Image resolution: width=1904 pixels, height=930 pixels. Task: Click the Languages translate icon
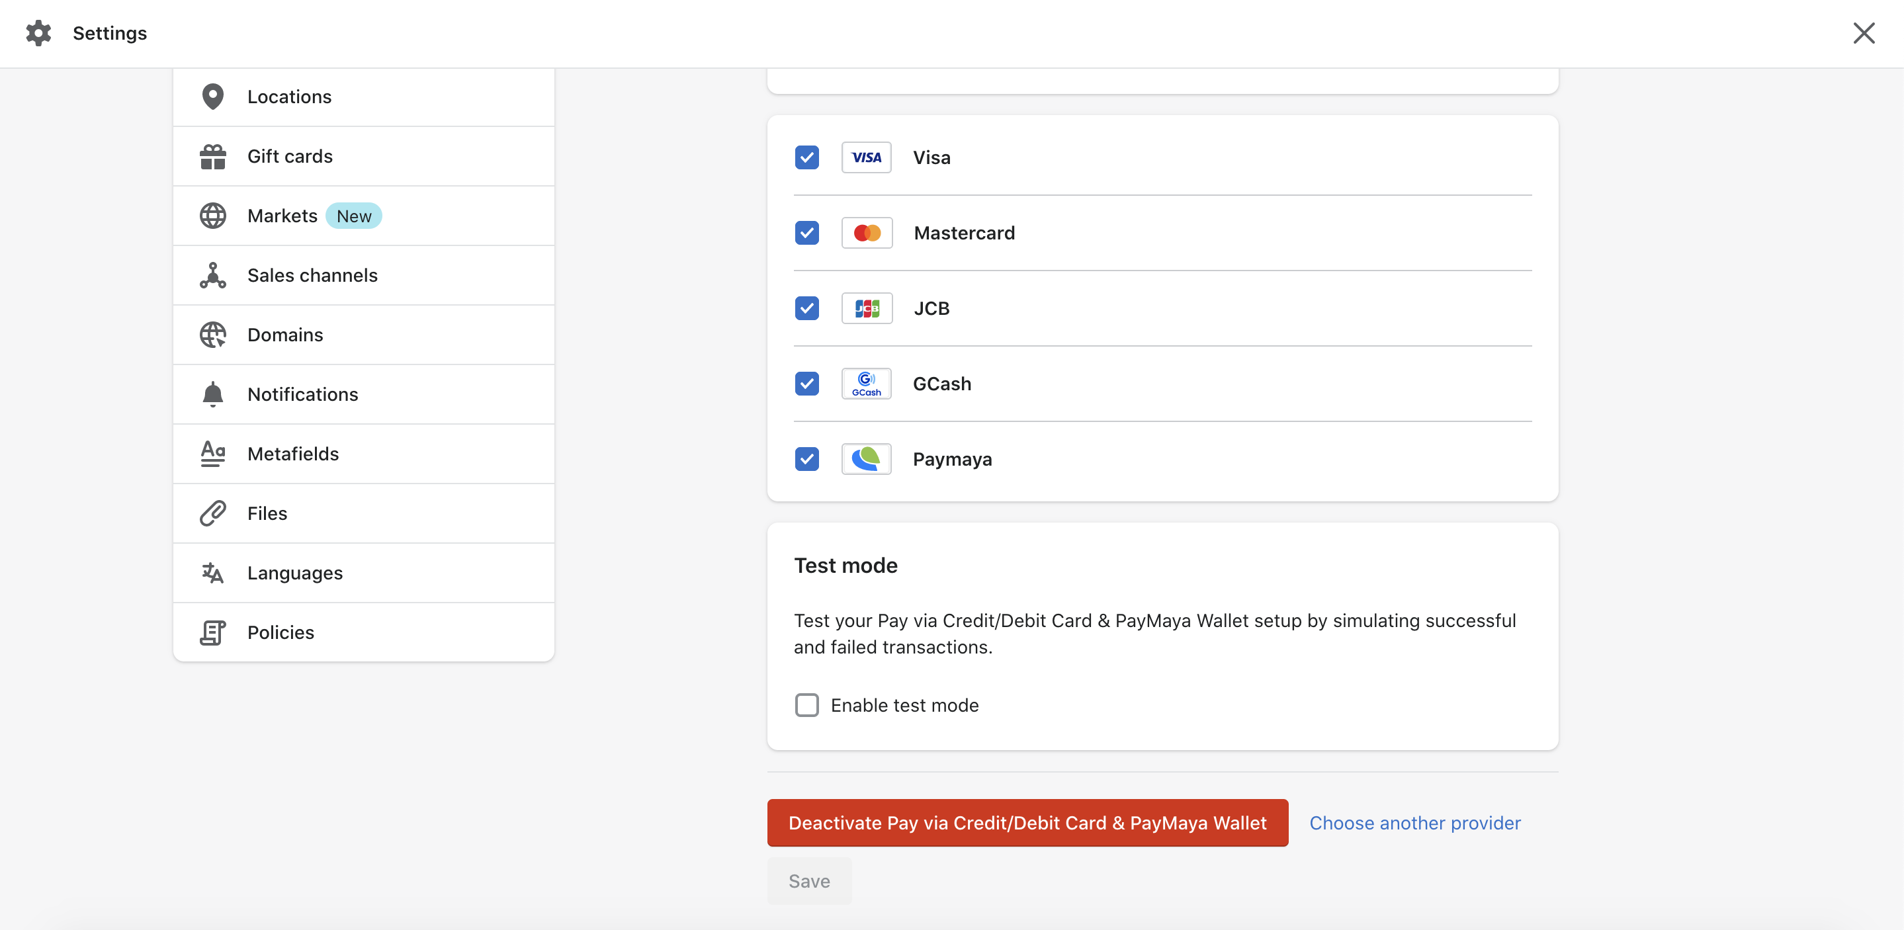tap(212, 573)
